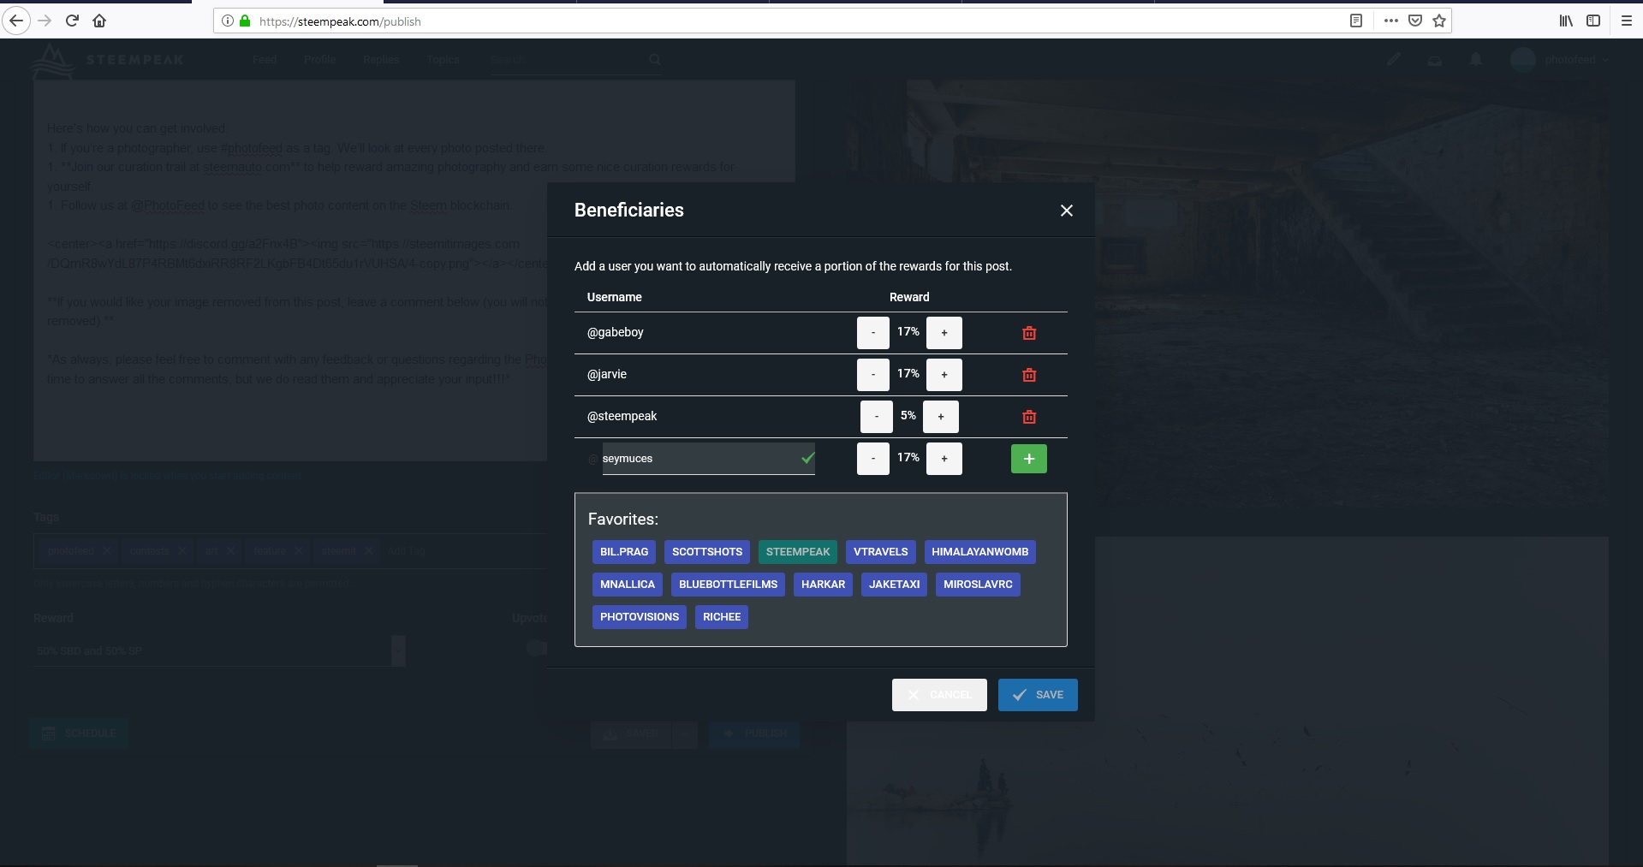The width and height of the screenshot is (1643, 867).
Task: Remove @jarvie using the red trash icon
Action: pyautogui.click(x=1029, y=375)
